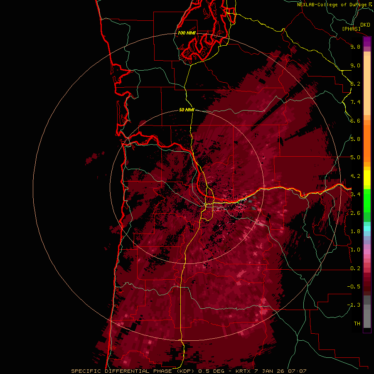Click the 5.0 value on color scale
The height and width of the screenshot is (374, 374).
click(x=355, y=157)
